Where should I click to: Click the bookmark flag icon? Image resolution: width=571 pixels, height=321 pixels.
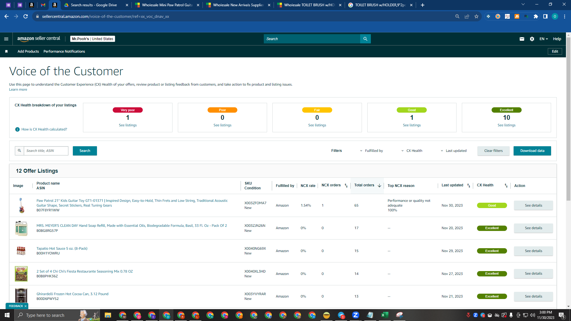pos(6,51)
